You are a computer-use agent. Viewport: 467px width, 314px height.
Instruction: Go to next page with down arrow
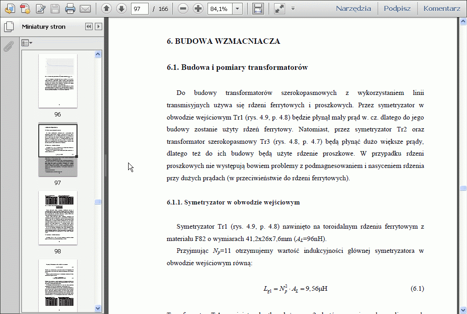121,8
